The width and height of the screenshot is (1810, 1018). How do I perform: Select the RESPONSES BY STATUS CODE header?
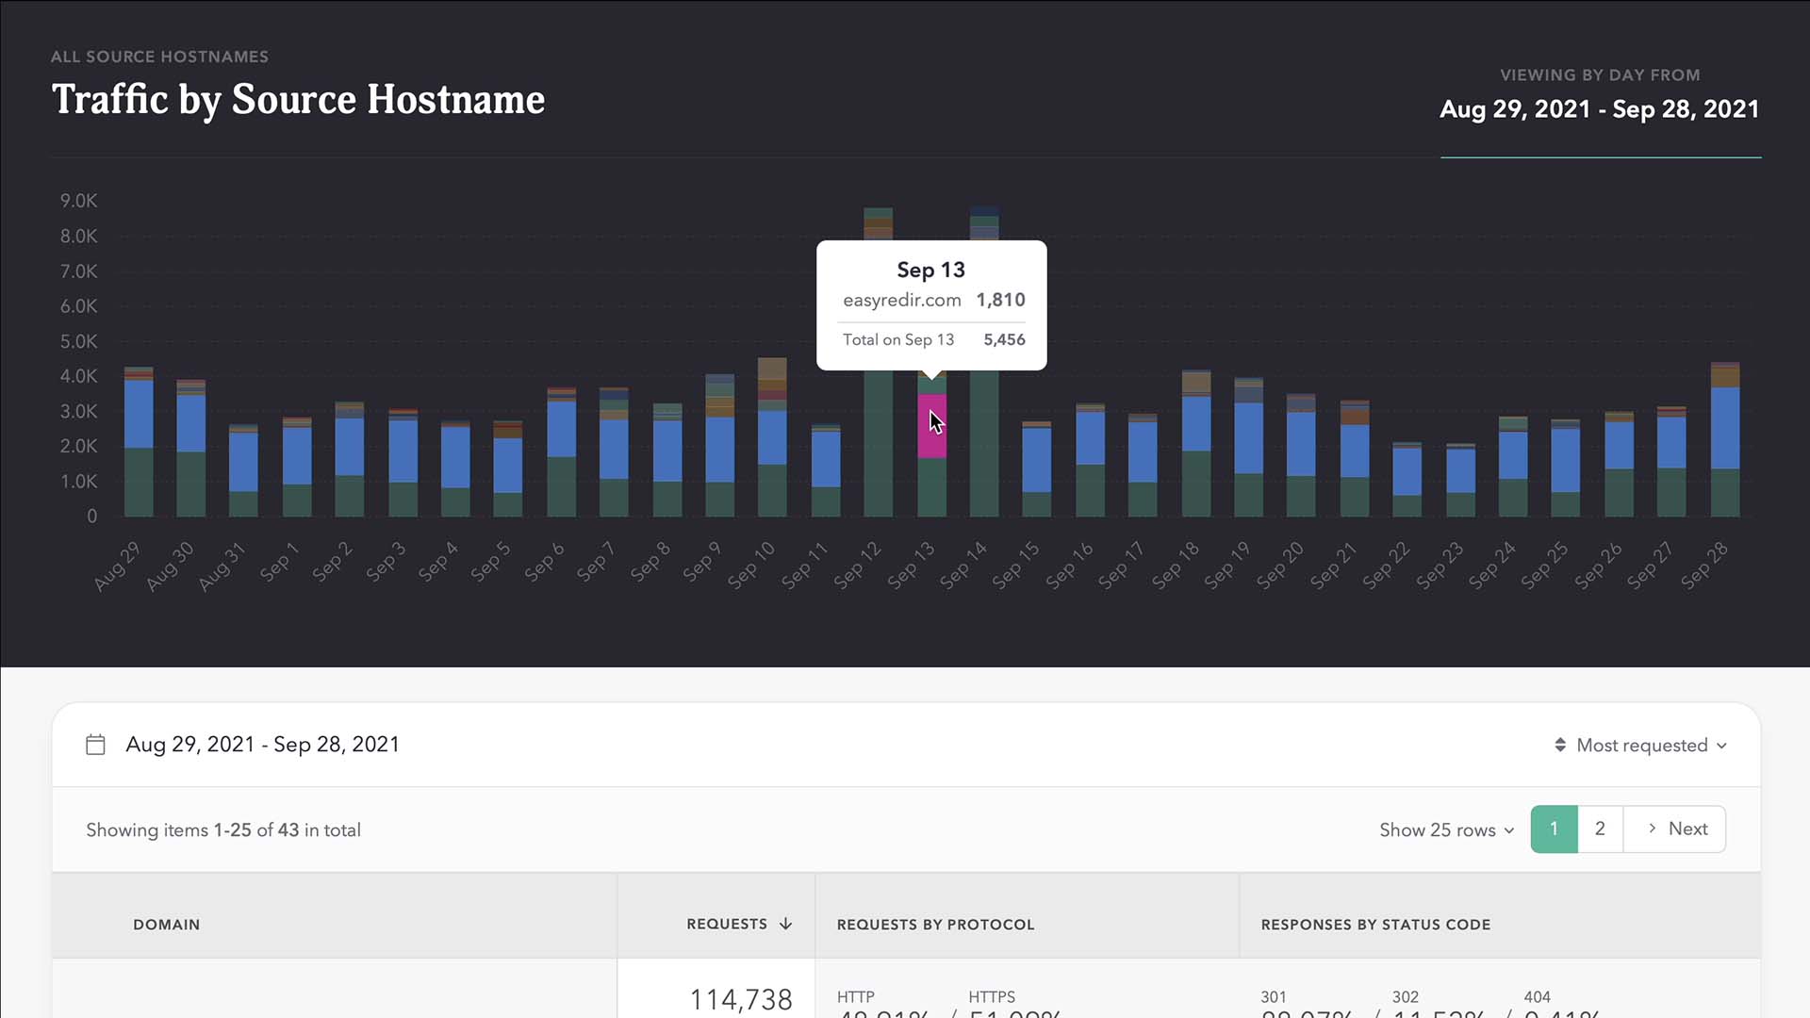1375,925
